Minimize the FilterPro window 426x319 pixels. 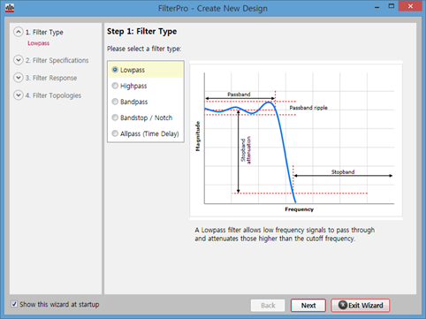coord(377,6)
